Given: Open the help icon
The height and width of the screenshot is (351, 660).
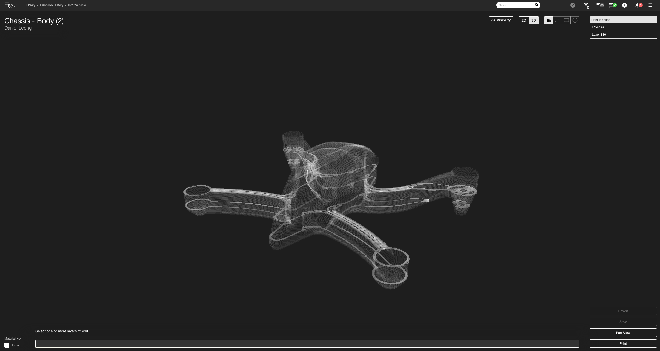Looking at the screenshot, I should 572,5.
